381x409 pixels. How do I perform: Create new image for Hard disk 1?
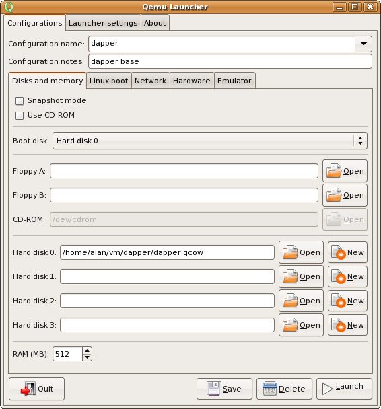click(347, 276)
